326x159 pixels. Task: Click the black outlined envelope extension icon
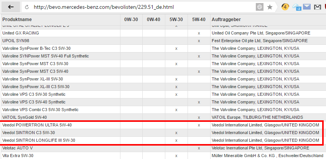click(317, 7)
